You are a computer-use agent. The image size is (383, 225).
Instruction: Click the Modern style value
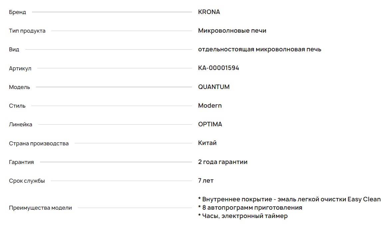[x=210, y=106]
